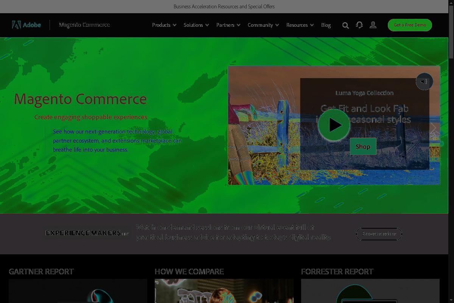Image resolution: width=454 pixels, height=303 pixels.
Task: Click the FORRESTER REPORT heading
Action: pos(337,271)
